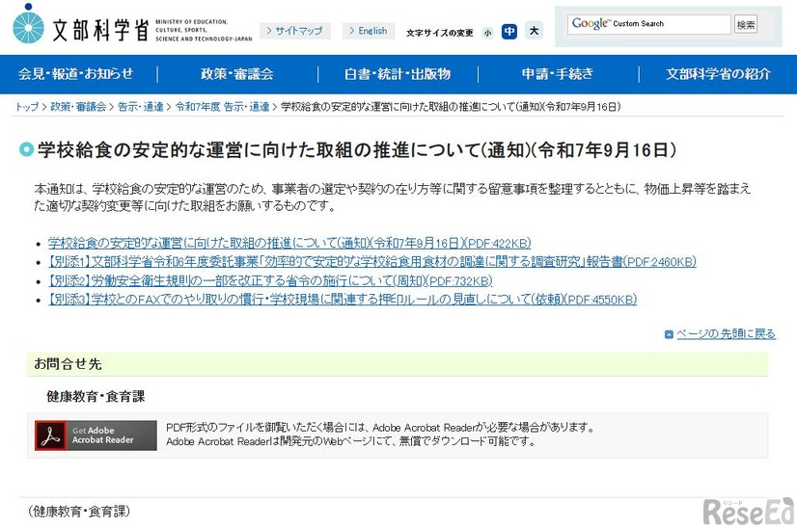Focus the Google Custom Search field
Viewport: 797px width, 527px height.
click(x=648, y=24)
